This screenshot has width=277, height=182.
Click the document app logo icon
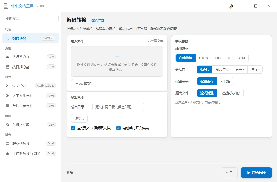[x=6, y=6]
